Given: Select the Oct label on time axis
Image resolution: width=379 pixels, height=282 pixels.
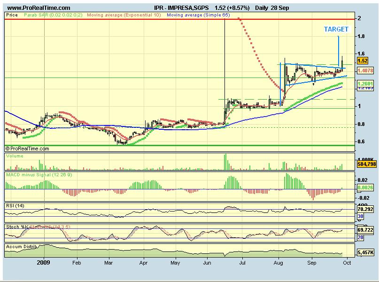Looking at the screenshot, I should [347, 263].
